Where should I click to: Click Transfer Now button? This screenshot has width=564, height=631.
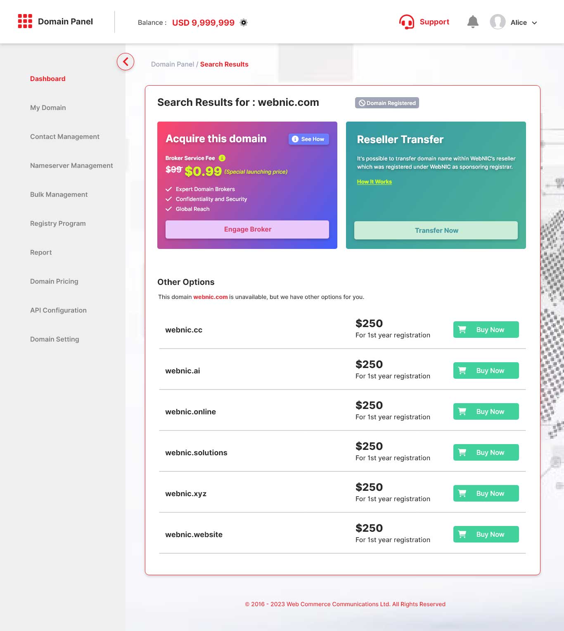(436, 230)
